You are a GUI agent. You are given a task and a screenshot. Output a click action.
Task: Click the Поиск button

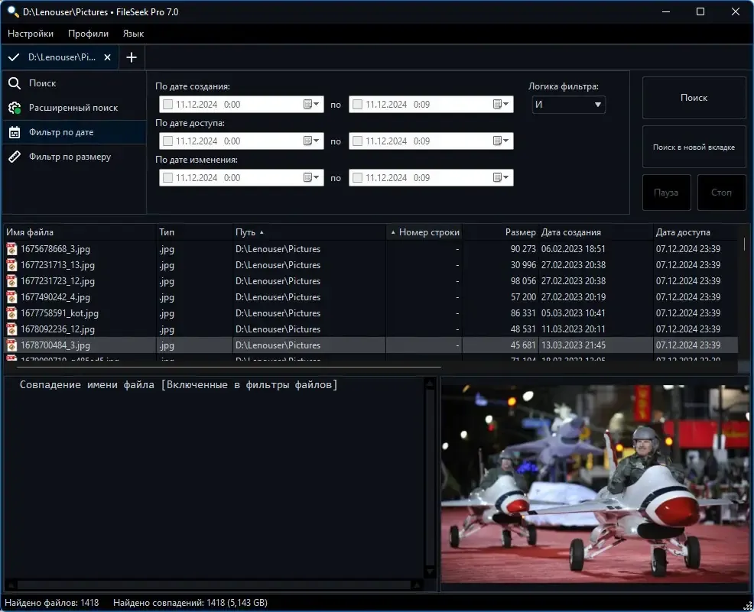694,98
